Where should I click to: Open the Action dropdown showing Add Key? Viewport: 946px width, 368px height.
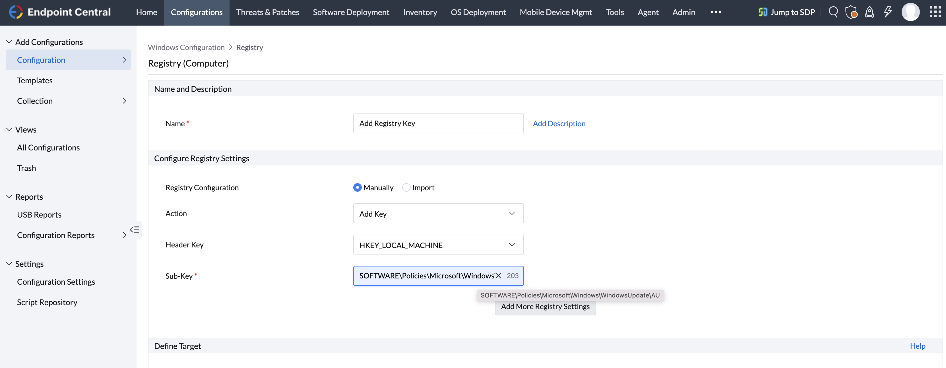(438, 214)
